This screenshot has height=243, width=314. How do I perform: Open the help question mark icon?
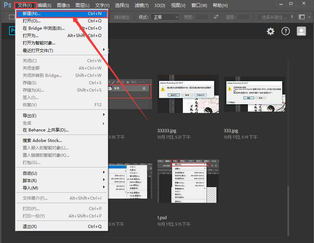pos(286,31)
